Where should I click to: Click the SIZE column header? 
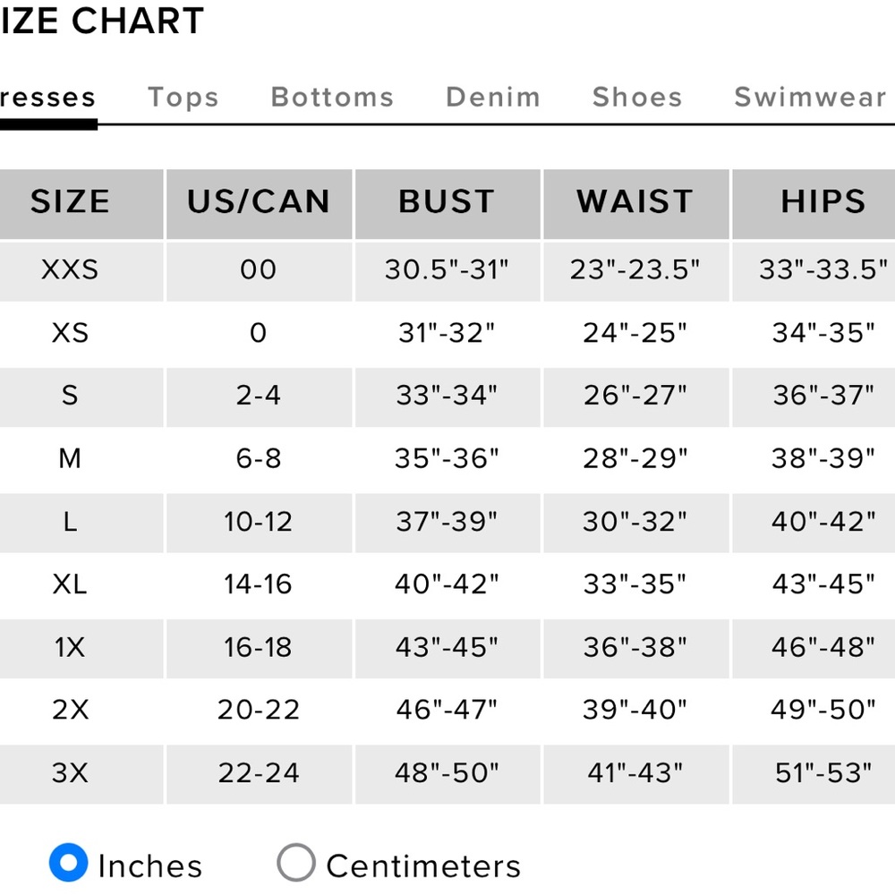point(70,204)
